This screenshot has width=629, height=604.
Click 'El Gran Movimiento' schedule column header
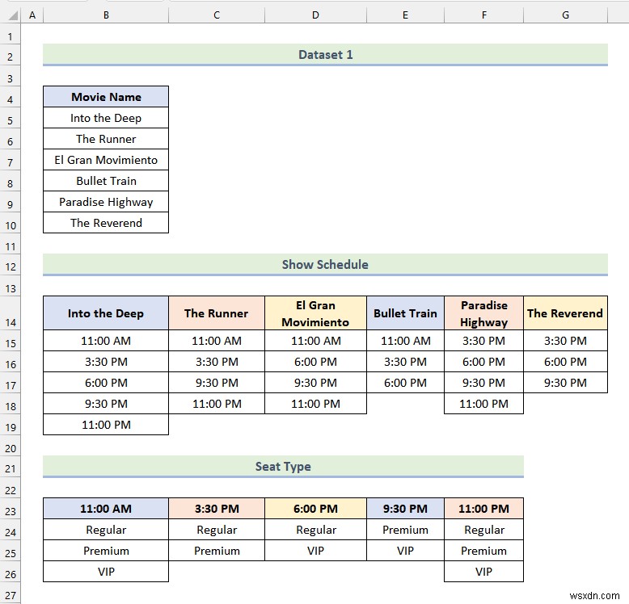point(315,313)
